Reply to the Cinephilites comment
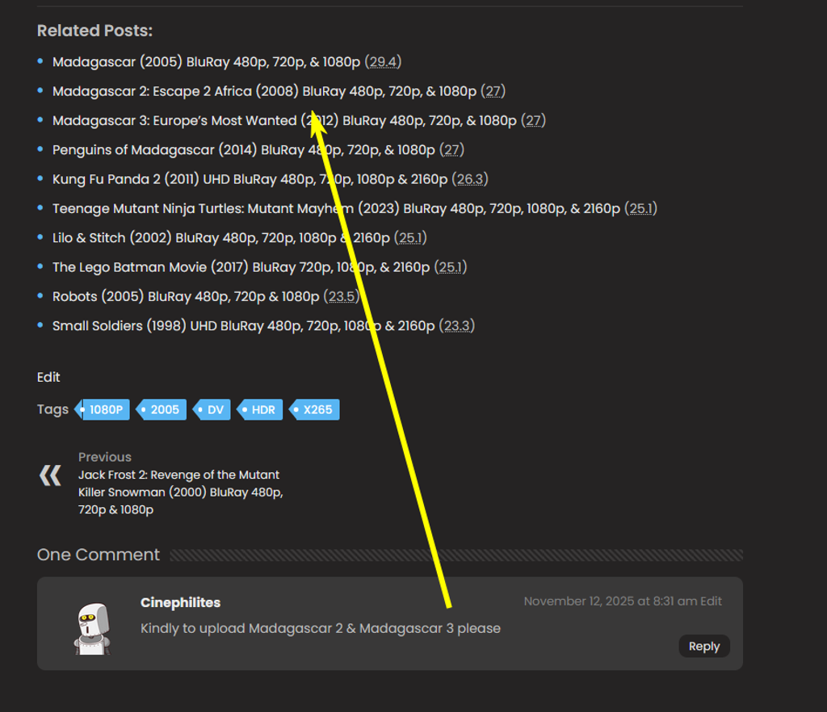This screenshot has width=827, height=712. click(x=704, y=646)
